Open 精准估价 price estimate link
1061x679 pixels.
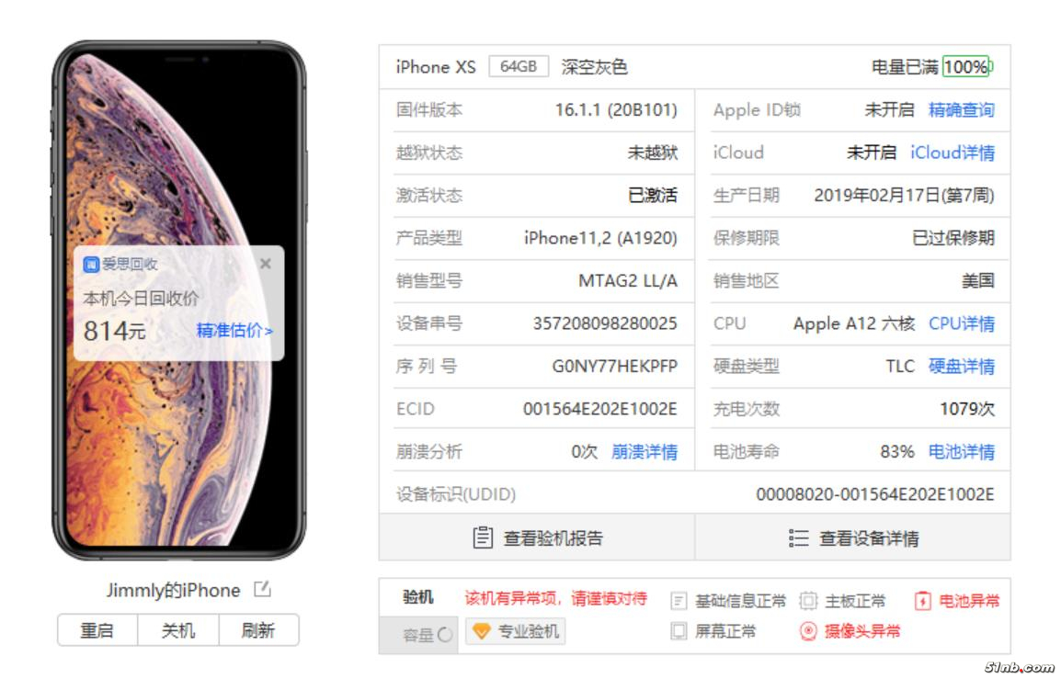(x=234, y=331)
